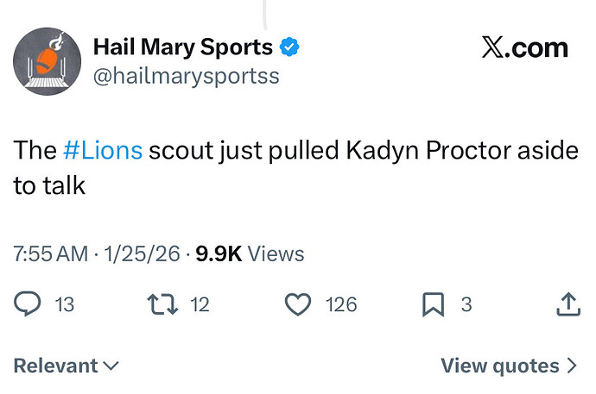Image resolution: width=596 pixels, height=394 pixels.
Task: Click the 7:55 AM timestamp
Action: click(x=51, y=253)
